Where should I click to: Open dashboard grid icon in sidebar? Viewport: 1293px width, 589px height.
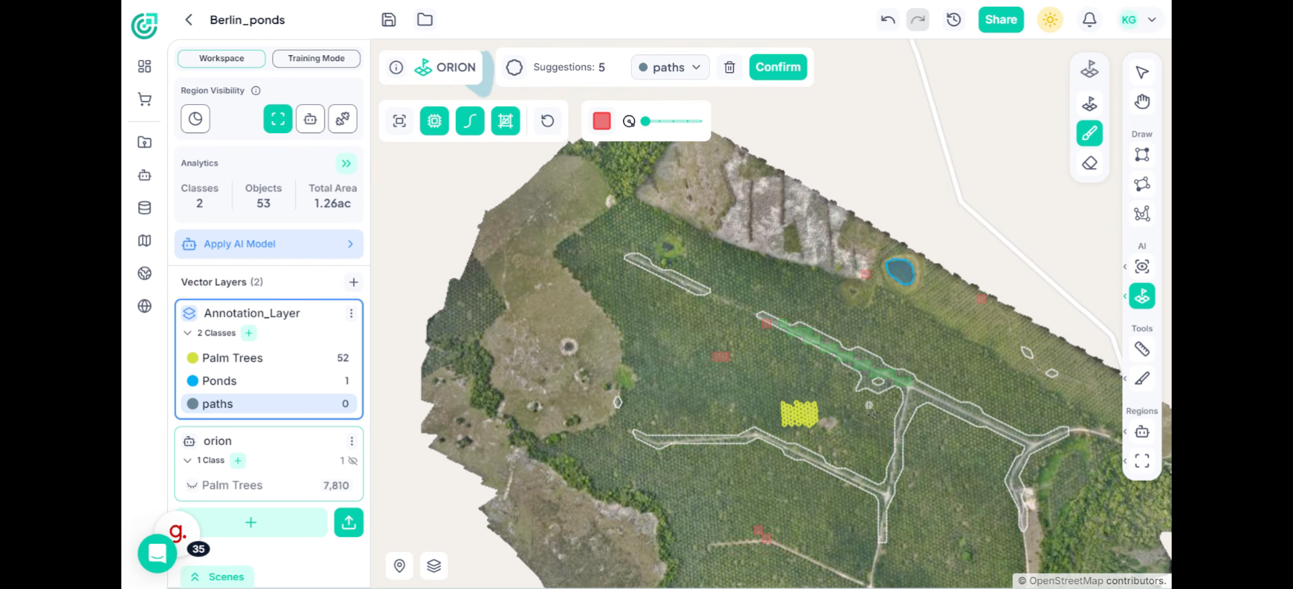[x=145, y=67]
